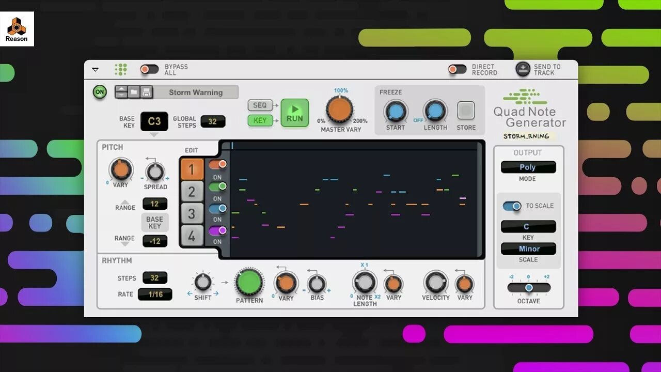Click the Global Steps 32 field
The height and width of the screenshot is (372, 661).
coord(212,121)
